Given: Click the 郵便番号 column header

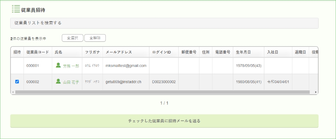Looking at the screenshot, I should [x=189, y=52].
